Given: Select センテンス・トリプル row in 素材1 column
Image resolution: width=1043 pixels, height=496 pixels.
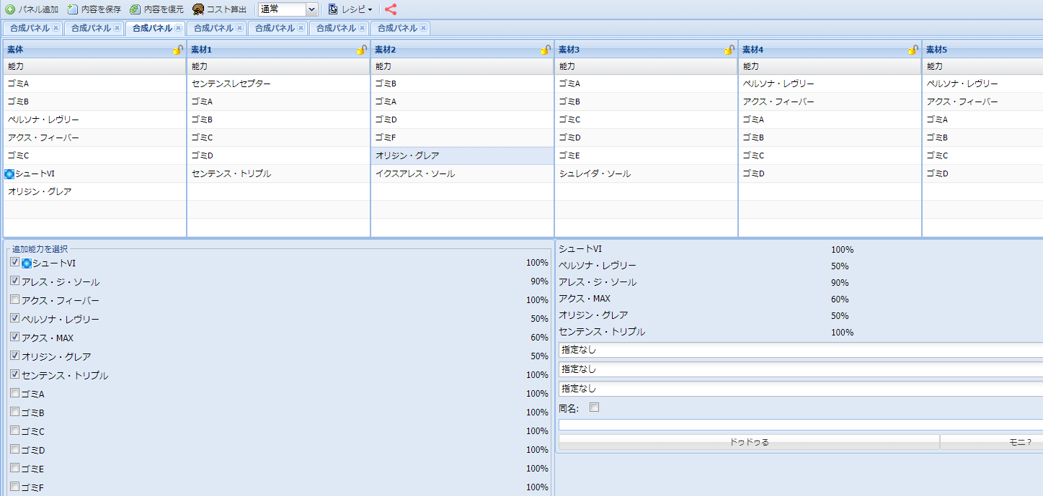Looking at the screenshot, I should click(x=278, y=173).
